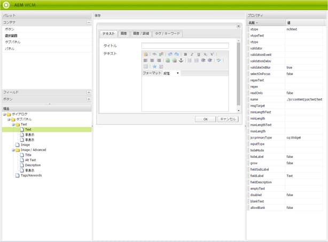Click the 保存 button above the dialog
Screen dimensions: 328x242
click(97, 15)
